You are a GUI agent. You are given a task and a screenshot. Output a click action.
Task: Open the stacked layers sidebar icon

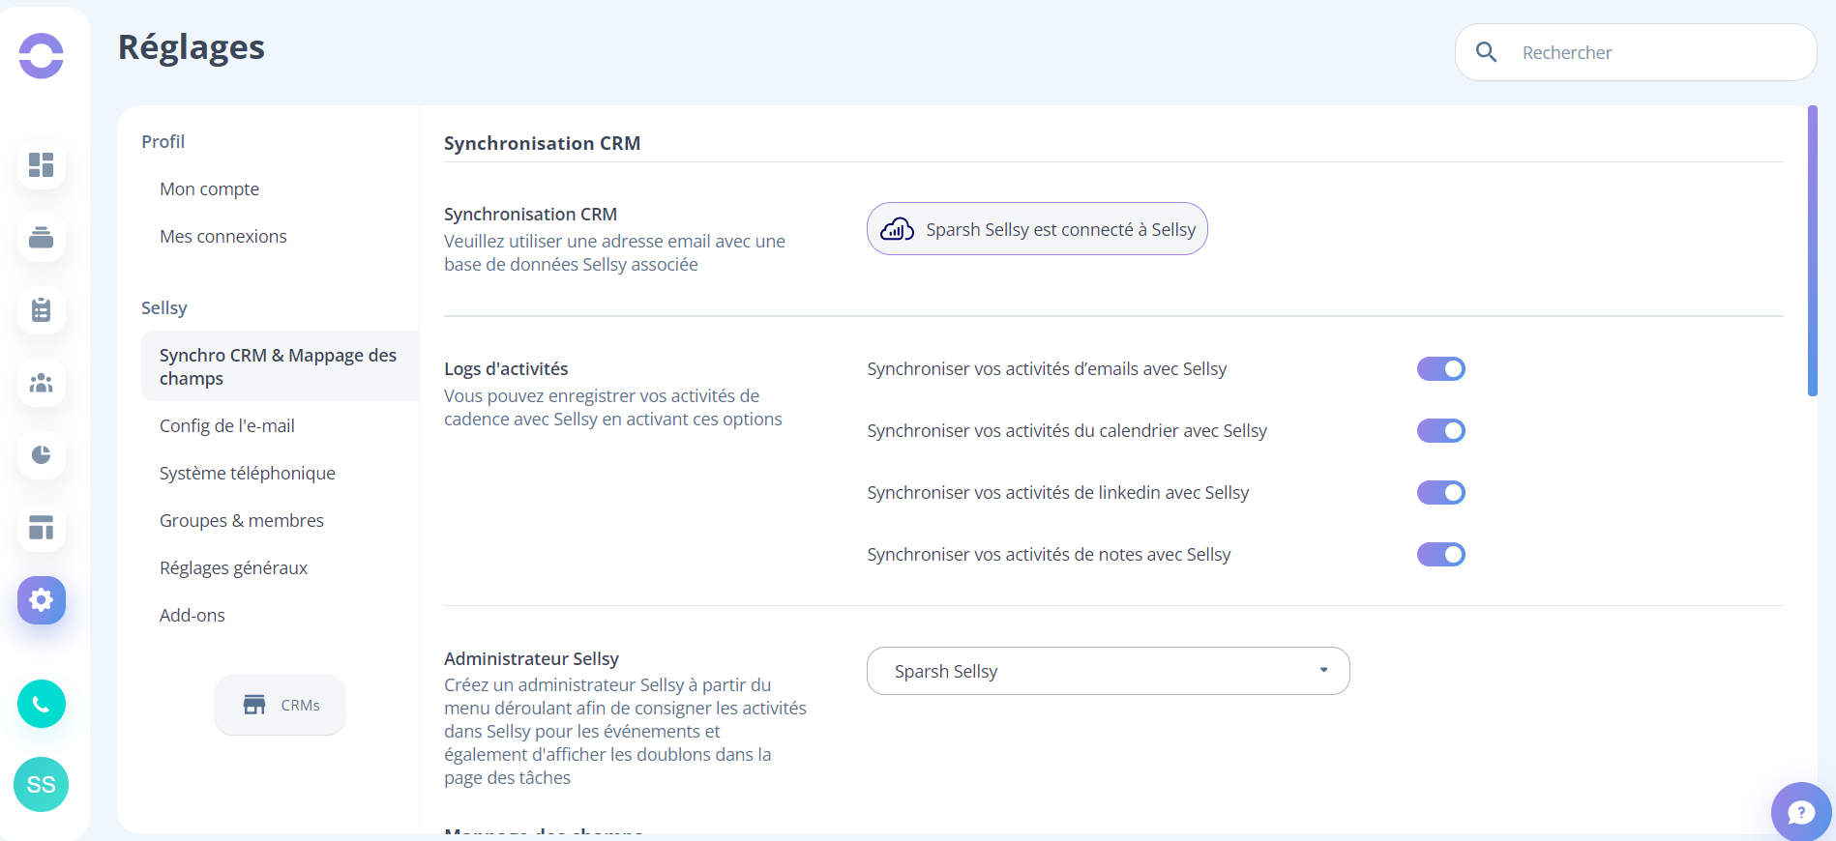[41, 237]
